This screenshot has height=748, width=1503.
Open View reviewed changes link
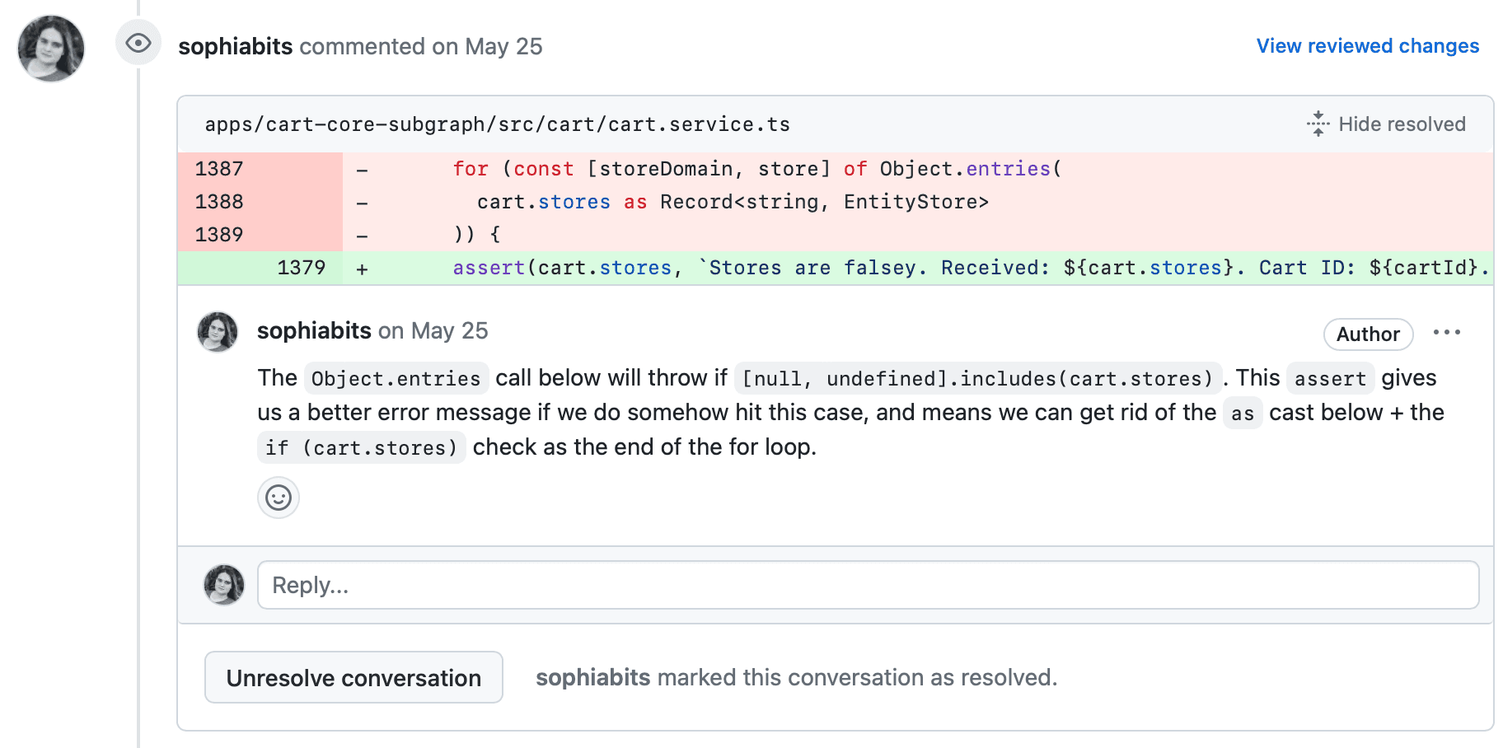(1367, 46)
